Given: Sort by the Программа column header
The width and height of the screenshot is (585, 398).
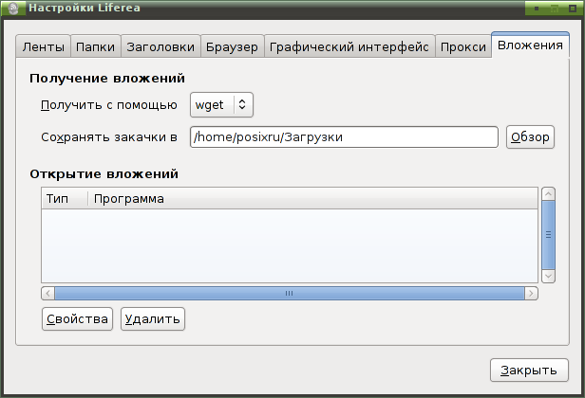Looking at the screenshot, I should tap(313, 198).
